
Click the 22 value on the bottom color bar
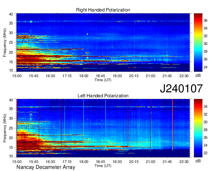tap(205, 153)
